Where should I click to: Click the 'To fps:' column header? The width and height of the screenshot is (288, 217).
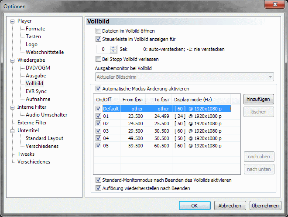(159, 100)
